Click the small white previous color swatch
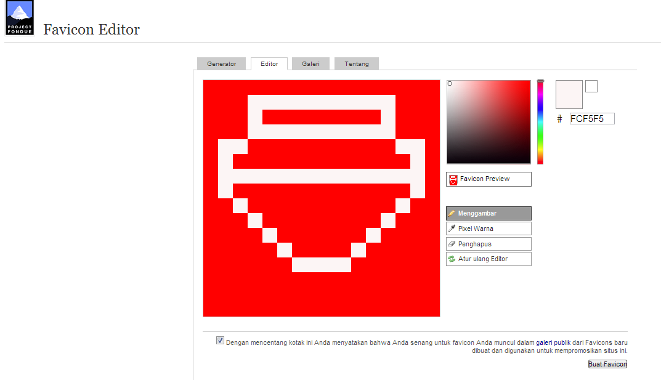The width and height of the screenshot is (661, 380). (591, 86)
